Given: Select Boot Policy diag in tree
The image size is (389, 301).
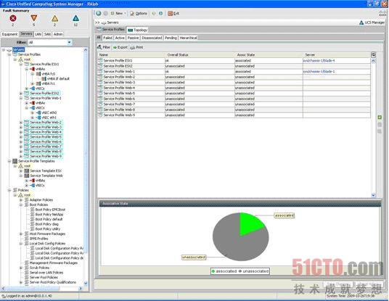Looking at the screenshot, I should point(47,224).
